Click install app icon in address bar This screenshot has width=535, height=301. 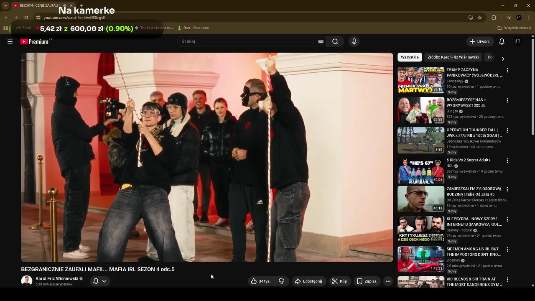point(471,18)
